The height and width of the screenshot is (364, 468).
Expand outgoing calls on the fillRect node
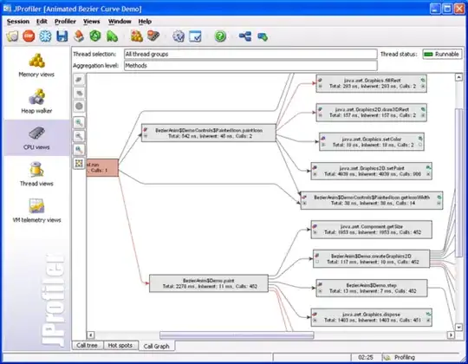tap(423, 86)
